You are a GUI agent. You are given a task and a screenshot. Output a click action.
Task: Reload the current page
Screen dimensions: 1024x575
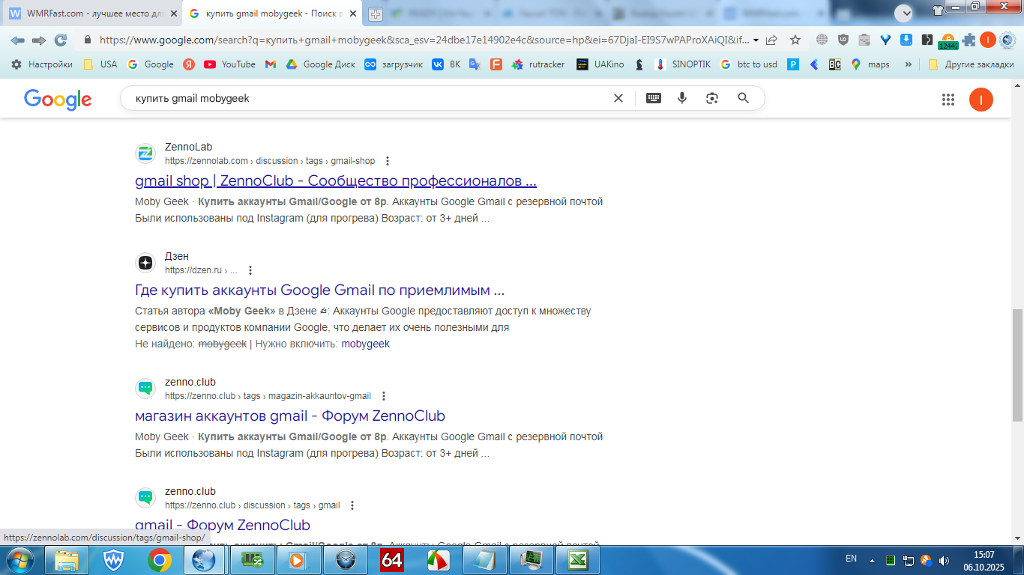(61, 40)
